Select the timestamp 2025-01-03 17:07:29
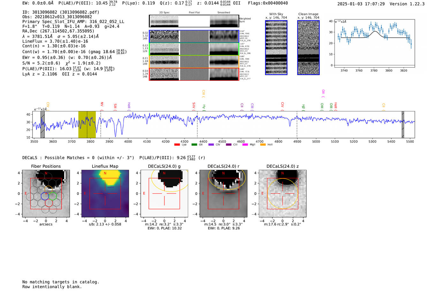447x304 pixels. pyautogui.click(x=361, y=4)
